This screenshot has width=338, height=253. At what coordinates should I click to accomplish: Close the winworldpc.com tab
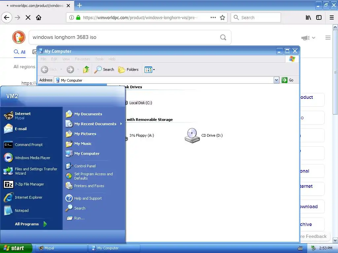(x=68, y=6)
